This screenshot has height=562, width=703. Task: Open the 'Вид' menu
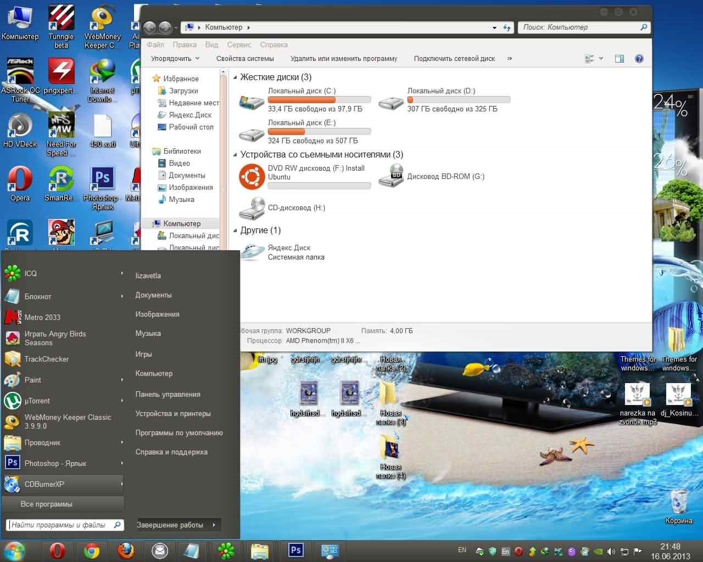(x=211, y=45)
